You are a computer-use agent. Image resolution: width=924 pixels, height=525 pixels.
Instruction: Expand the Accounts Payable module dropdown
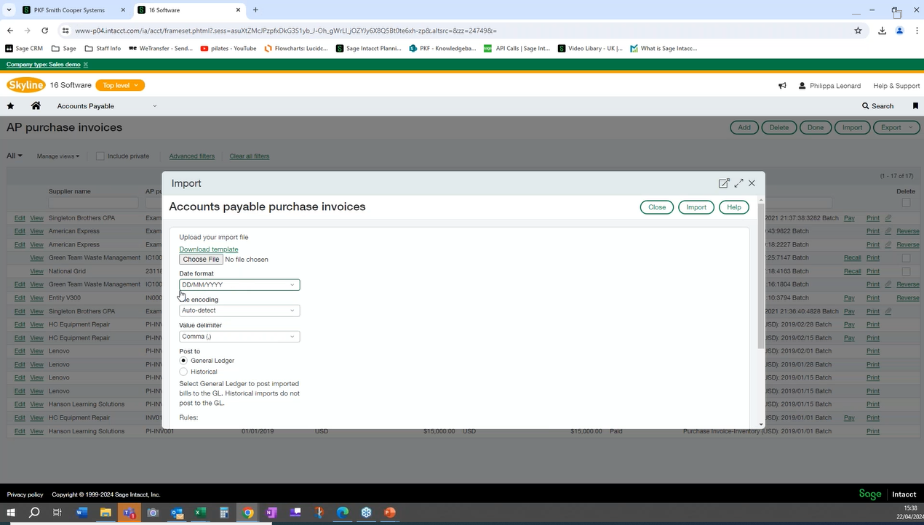tap(154, 106)
